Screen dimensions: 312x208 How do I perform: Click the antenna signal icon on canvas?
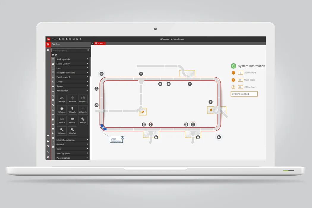pyautogui.click(x=102, y=74)
